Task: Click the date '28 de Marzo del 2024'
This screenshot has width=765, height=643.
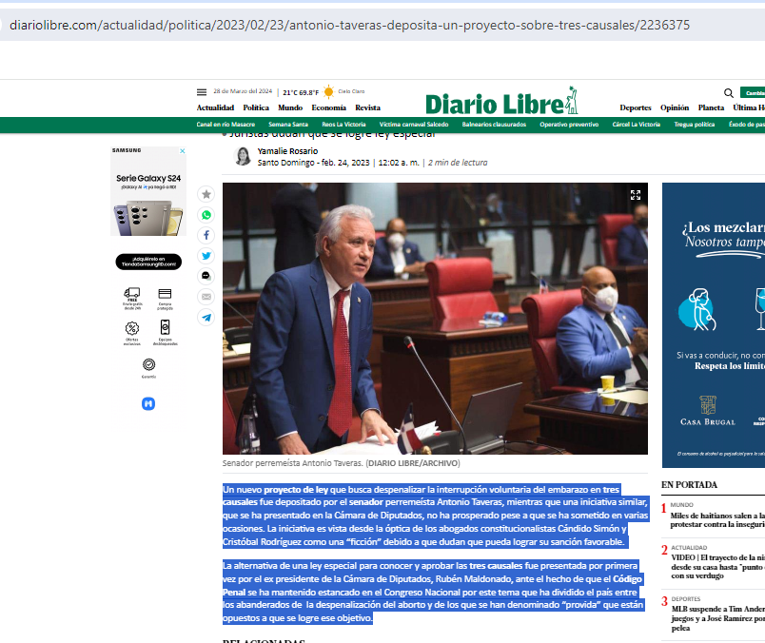Action: coord(243,91)
